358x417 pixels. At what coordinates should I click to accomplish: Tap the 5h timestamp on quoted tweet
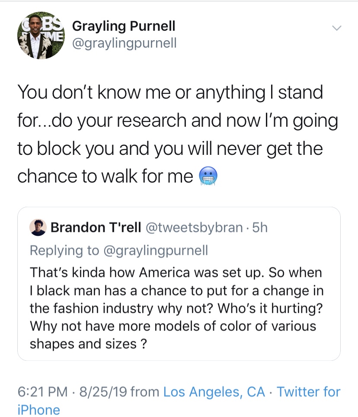pyautogui.click(x=259, y=228)
